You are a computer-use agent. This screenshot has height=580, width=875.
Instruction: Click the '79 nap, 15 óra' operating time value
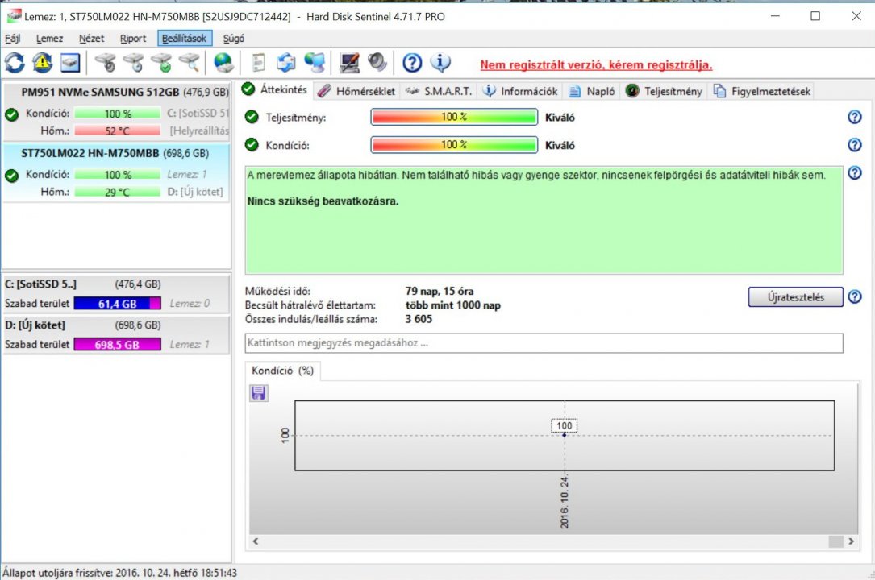pos(440,291)
